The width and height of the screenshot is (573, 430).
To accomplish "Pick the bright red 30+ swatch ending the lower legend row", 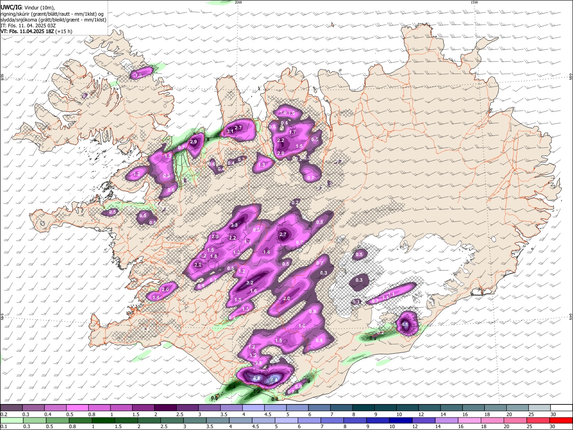I will [x=560, y=421].
